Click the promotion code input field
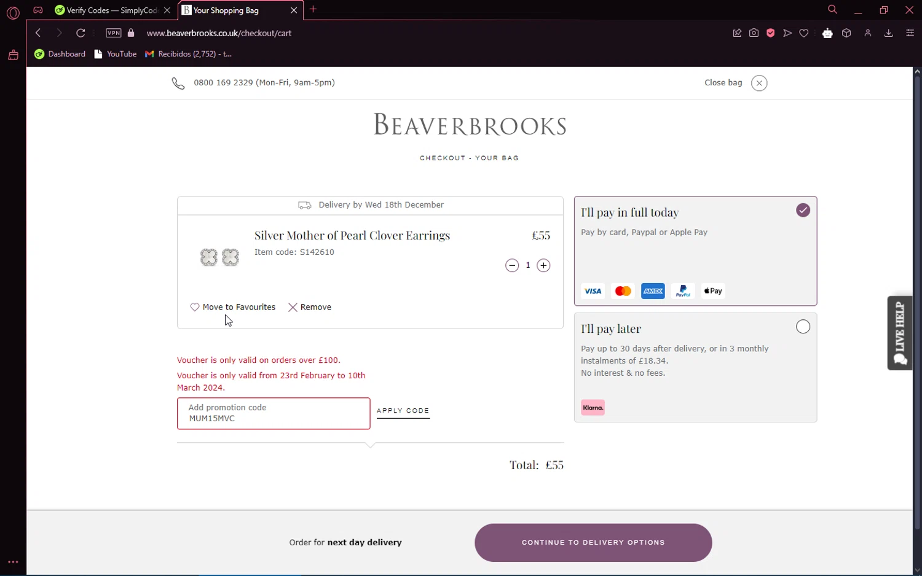The height and width of the screenshot is (576, 922). 274,413
